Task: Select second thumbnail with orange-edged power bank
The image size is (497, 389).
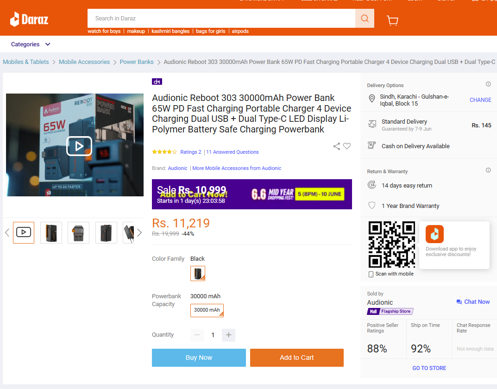Action: tap(51, 233)
